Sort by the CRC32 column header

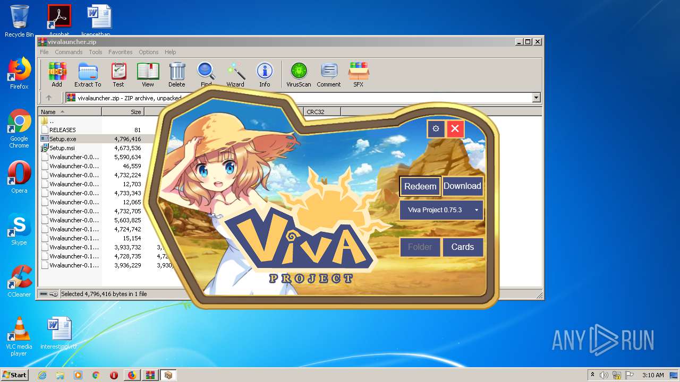(322, 112)
